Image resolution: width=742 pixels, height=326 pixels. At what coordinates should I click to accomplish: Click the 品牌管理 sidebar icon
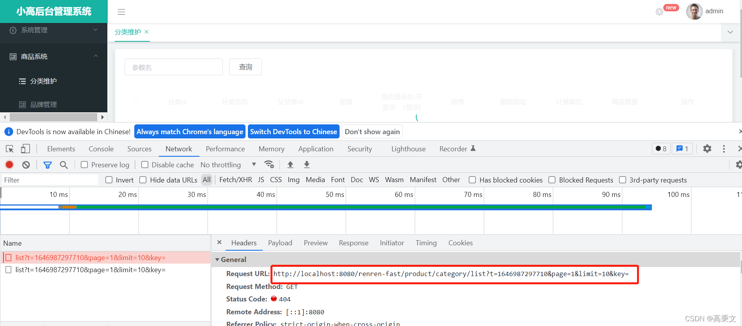coord(23,105)
